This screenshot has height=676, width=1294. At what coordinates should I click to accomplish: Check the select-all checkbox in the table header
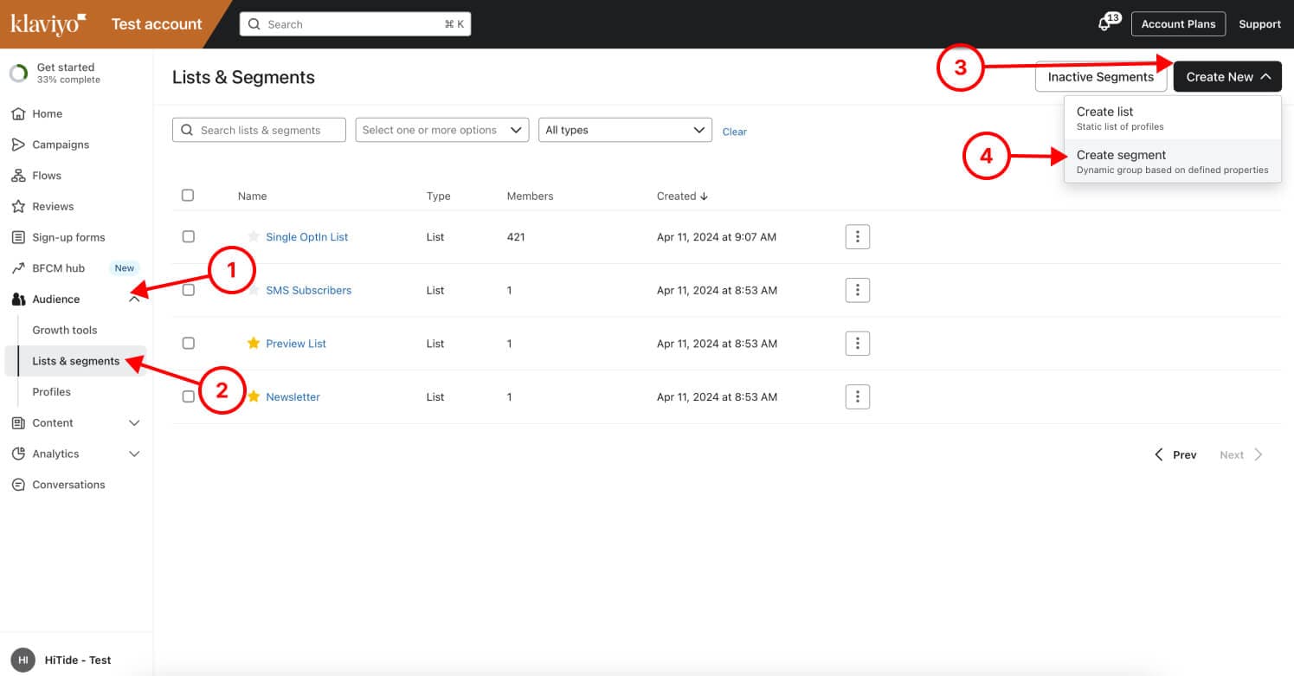[x=188, y=196]
